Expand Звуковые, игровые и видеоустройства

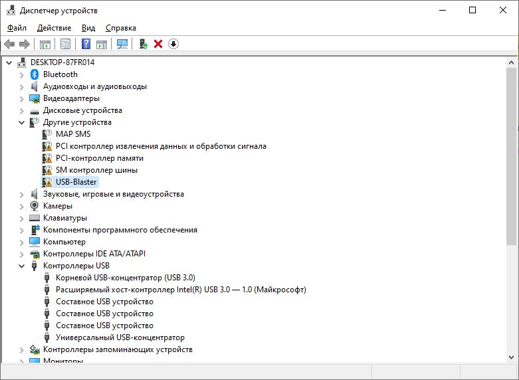21,194
